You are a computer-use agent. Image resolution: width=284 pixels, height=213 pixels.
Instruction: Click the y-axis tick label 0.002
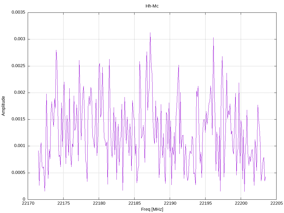coord(20,93)
